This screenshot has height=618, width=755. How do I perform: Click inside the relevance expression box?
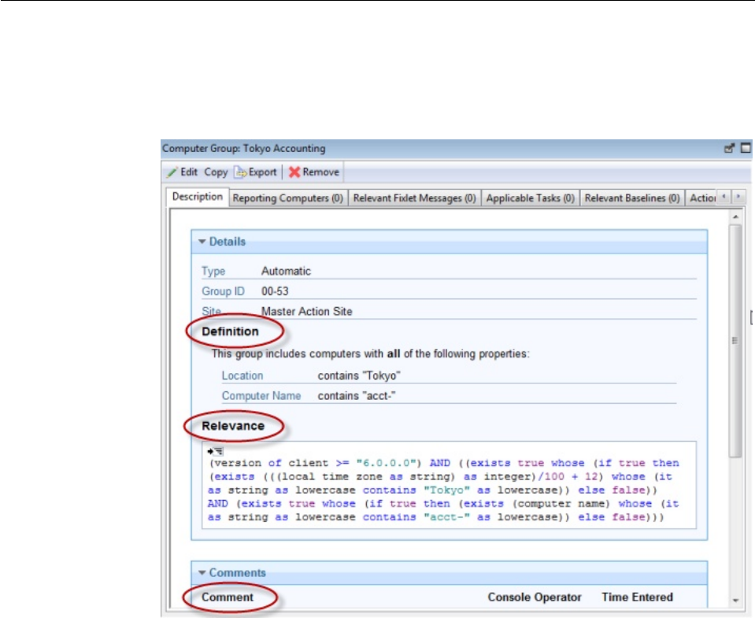449,485
